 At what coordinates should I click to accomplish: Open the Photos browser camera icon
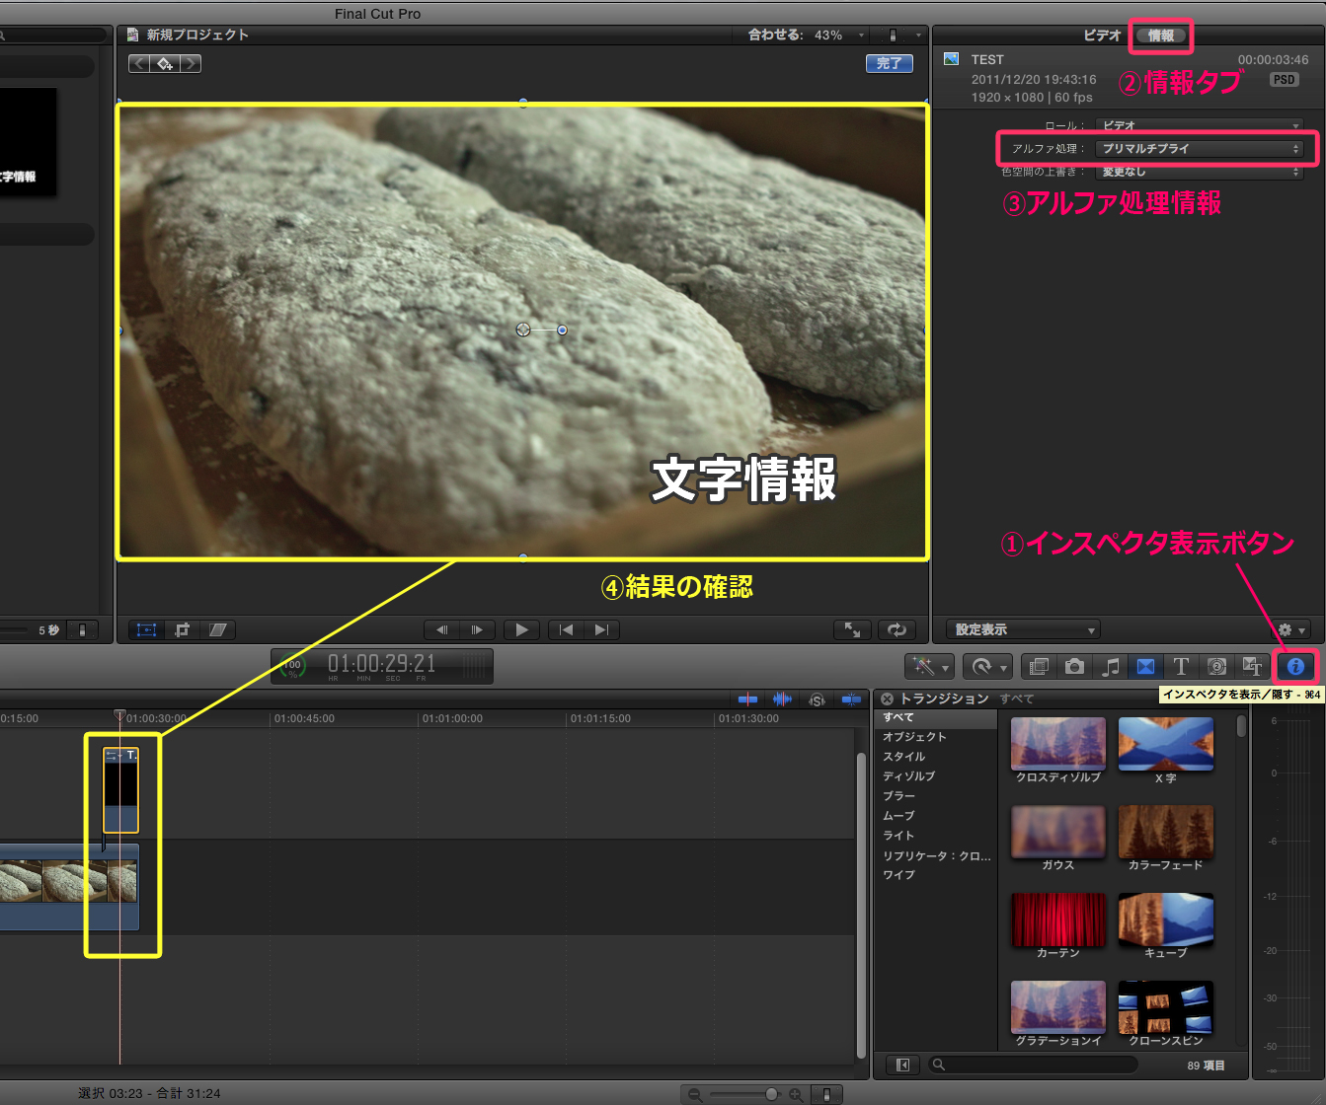1074,667
